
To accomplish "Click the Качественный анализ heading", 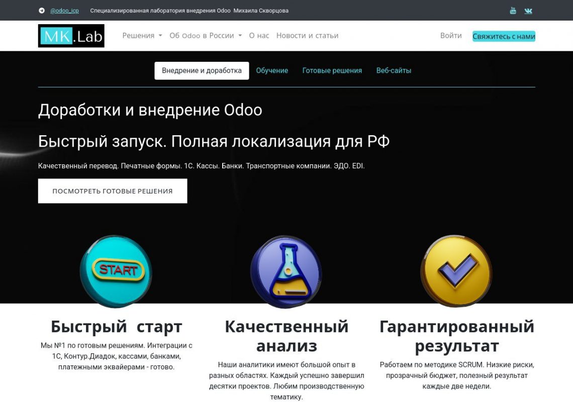I will pos(286,336).
